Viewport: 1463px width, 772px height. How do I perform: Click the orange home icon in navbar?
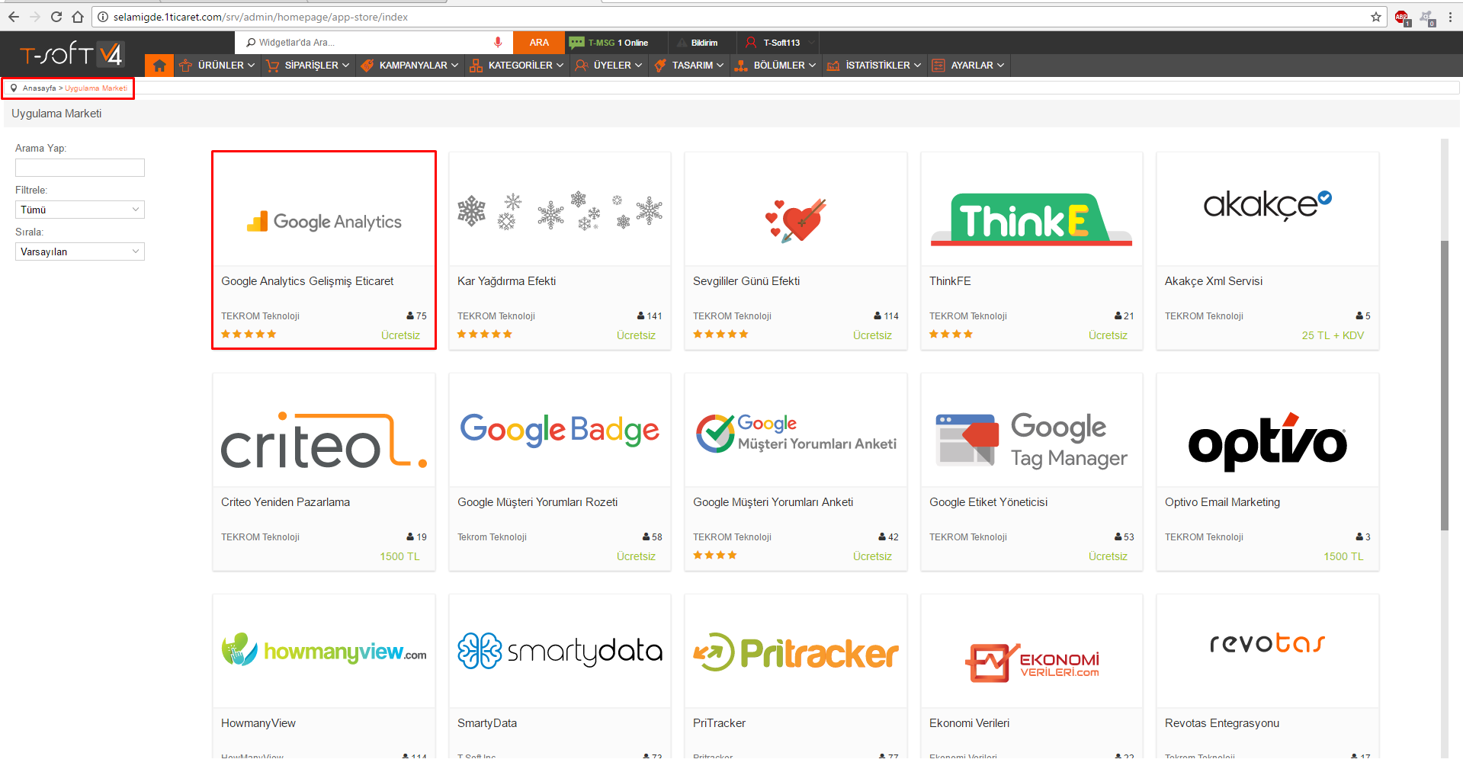[x=159, y=66]
